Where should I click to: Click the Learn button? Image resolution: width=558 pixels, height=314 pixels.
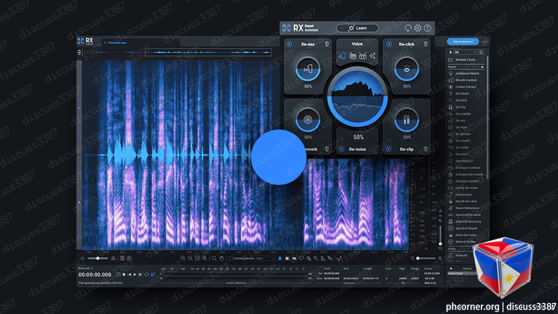pyautogui.click(x=357, y=28)
